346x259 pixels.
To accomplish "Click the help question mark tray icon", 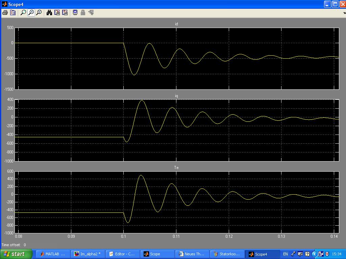I will tap(307, 254).
